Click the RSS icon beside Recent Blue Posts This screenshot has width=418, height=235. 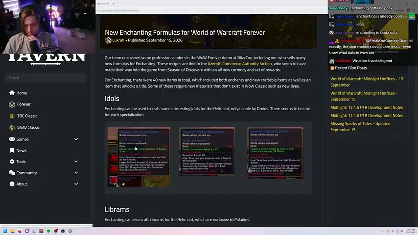click(x=332, y=68)
